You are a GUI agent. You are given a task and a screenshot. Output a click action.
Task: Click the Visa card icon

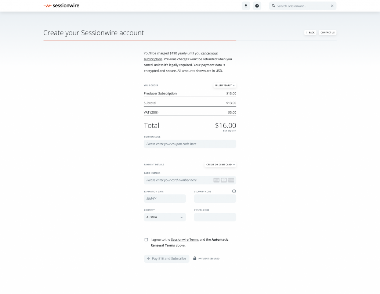click(x=216, y=180)
